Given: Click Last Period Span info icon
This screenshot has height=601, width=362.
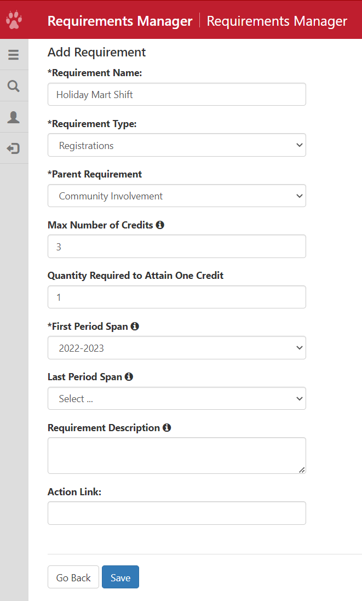Looking at the screenshot, I should pyautogui.click(x=129, y=377).
